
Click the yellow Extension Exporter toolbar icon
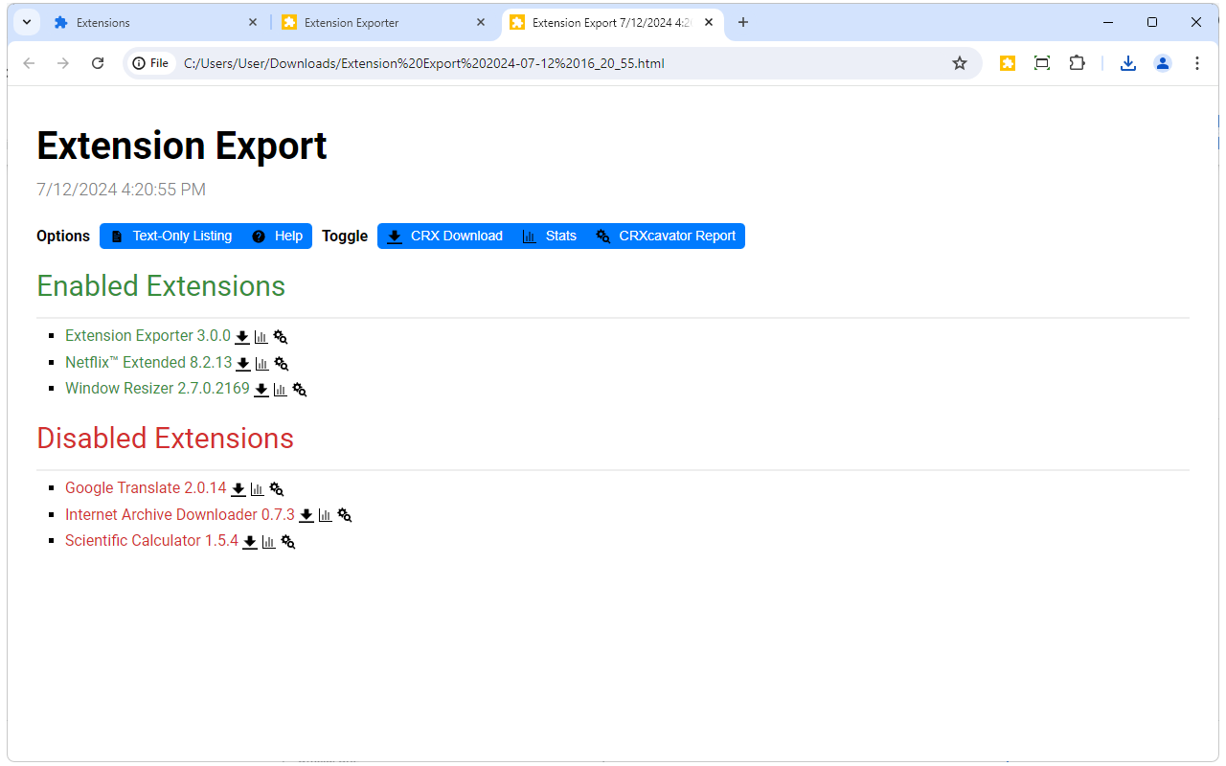pyautogui.click(x=1007, y=62)
